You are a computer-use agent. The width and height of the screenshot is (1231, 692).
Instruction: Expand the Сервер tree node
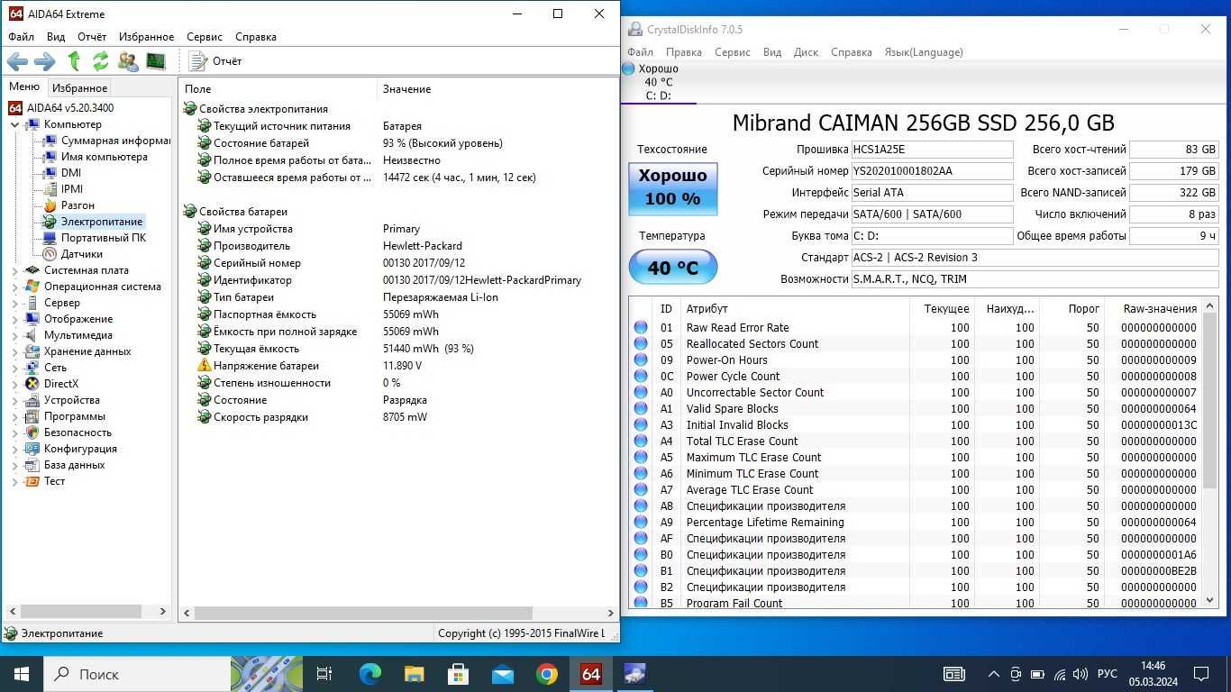point(15,303)
